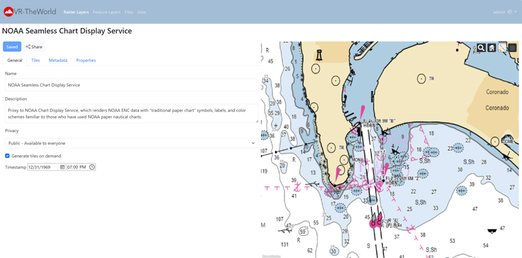522x258 pixels.
Task: Open the Privacy dropdown
Action: (x=132, y=143)
